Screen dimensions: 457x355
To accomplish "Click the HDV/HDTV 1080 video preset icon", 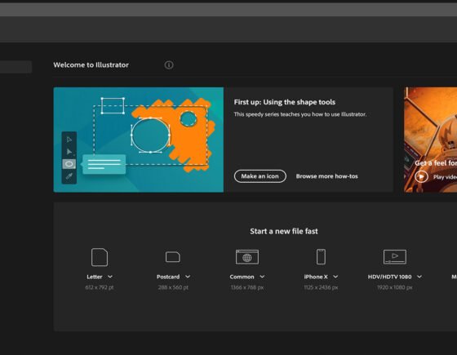I will (x=395, y=257).
